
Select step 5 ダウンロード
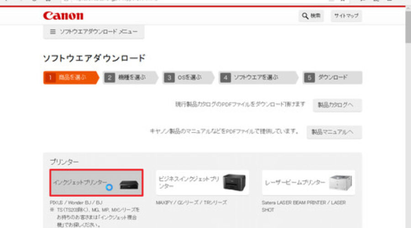332,78
